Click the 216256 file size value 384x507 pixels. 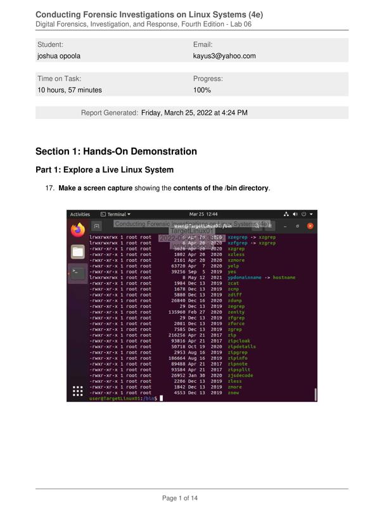coord(177,335)
